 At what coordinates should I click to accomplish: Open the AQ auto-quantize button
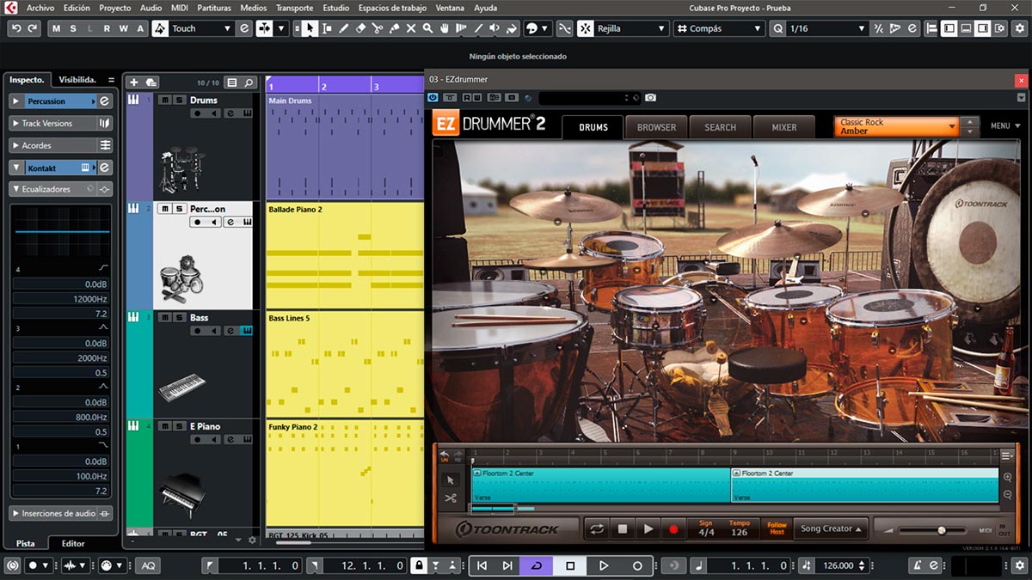[x=148, y=565]
